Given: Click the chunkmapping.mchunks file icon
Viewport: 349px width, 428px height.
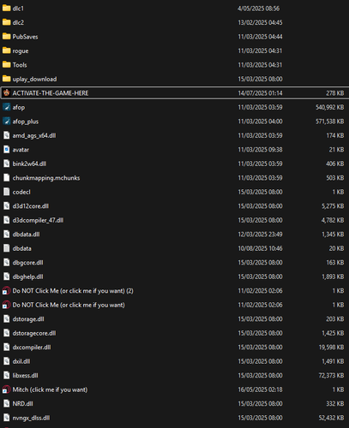Looking at the screenshot, I should point(6,178).
